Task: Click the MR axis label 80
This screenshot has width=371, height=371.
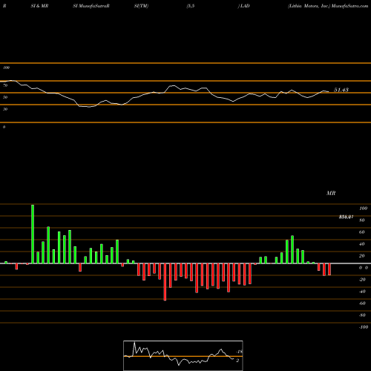Action: tap(362, 220)
